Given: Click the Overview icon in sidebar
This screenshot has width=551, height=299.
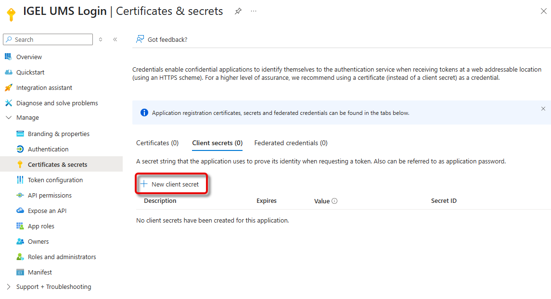Looking at the screenshot, I should click(8, 57).
